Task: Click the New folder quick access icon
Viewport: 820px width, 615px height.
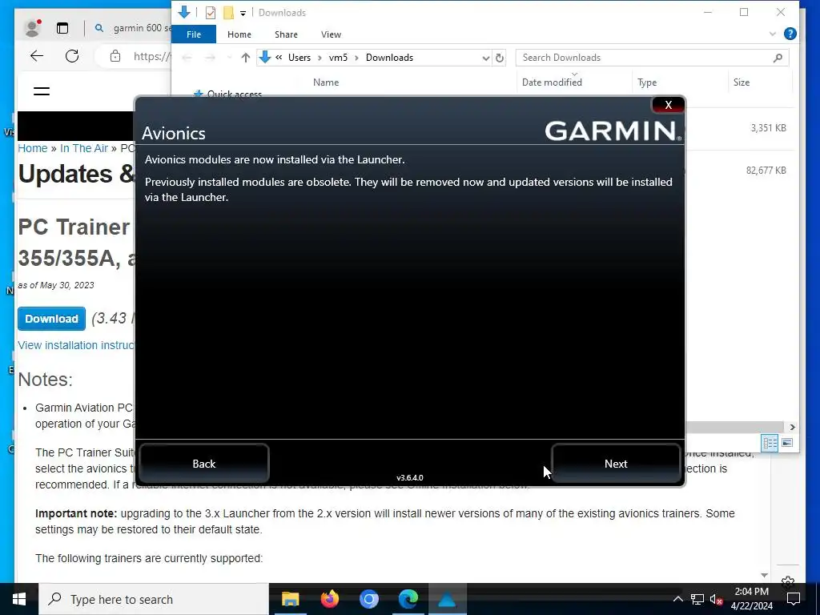Action: point(228,13)
